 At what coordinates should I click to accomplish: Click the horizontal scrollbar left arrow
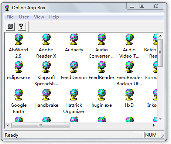(x=8, y=125)
